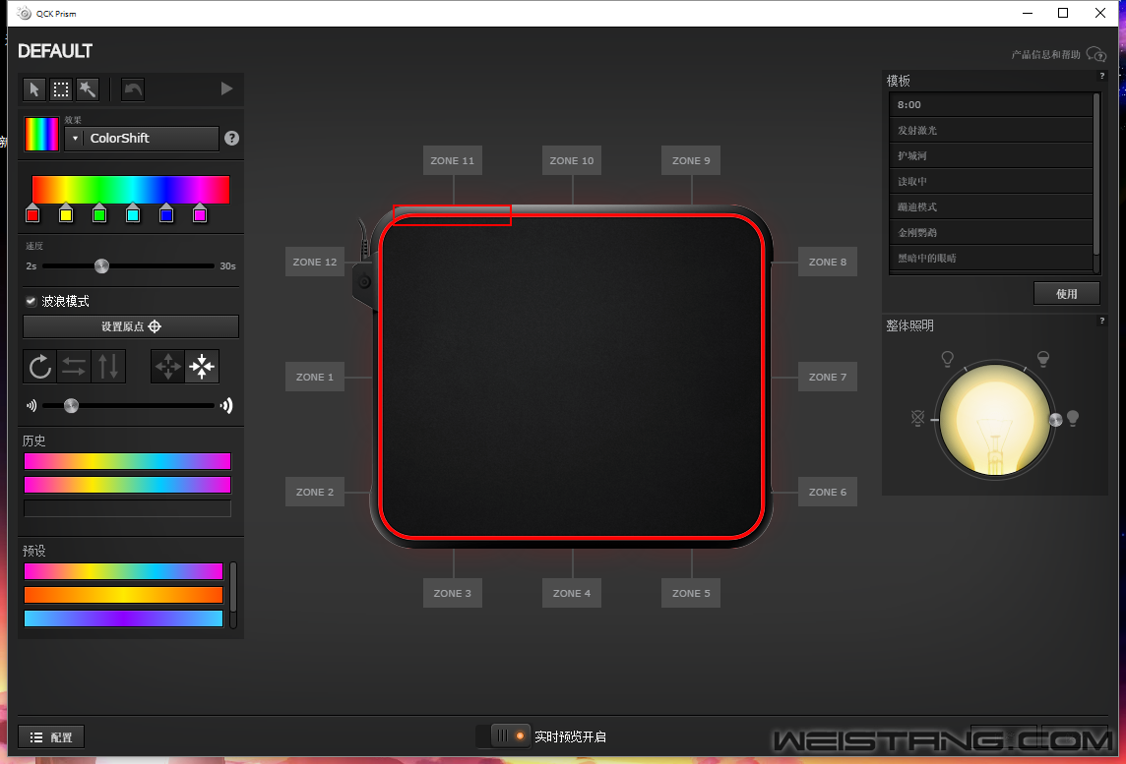Viewport: 1126px width, 764px height.
Task: Select the magic wand tool
Action: click(88, 89)
